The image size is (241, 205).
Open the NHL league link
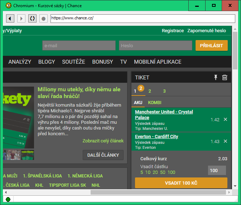coord(96,185)
